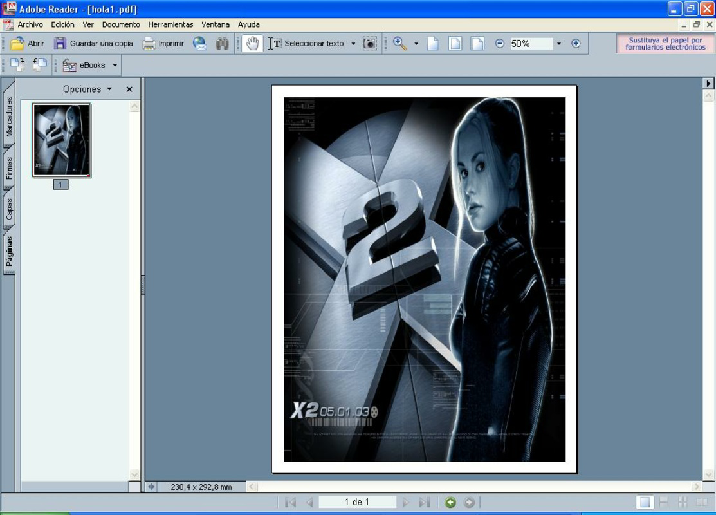Image resolution: width=716 pixels, height=515 pixels.
Task: Go to previous page button
Action: 309,502
